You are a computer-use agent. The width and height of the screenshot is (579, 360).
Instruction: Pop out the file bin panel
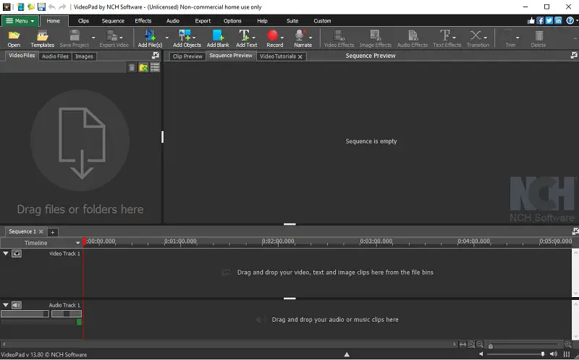(156, 56)
